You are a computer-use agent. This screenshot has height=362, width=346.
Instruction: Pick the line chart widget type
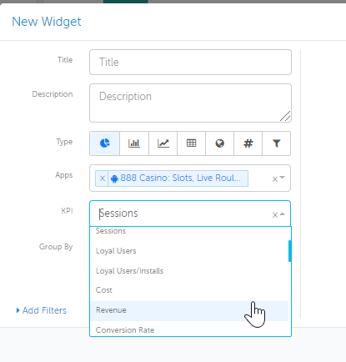[163, 143]
